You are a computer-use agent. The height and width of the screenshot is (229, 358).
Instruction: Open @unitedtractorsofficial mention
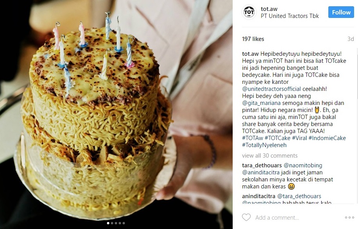(x=271, y=89)
